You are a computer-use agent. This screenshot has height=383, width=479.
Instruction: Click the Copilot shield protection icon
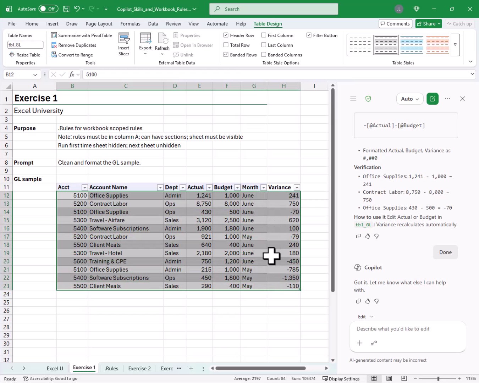tap(368, 99)
